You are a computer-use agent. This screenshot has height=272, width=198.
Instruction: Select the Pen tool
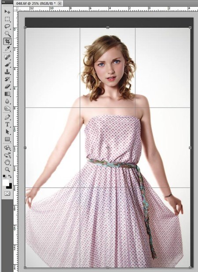click(7, 117)
